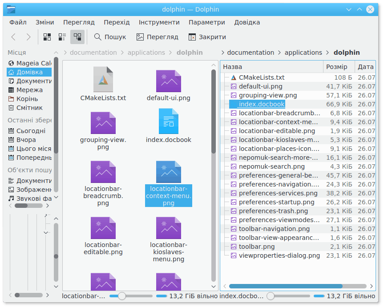Open the Інструменти menu
This screenshot has height=308, width=384.
pos(159,22)
